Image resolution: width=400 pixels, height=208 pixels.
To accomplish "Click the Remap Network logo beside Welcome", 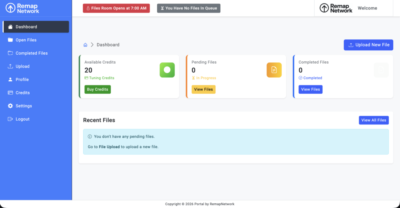I will coord(336,8).
